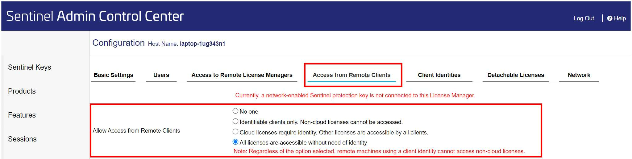Image resolution: width=632 pixels, height=159 pixels.
Task: Open the Basic Settings tab
Action: 113,75
